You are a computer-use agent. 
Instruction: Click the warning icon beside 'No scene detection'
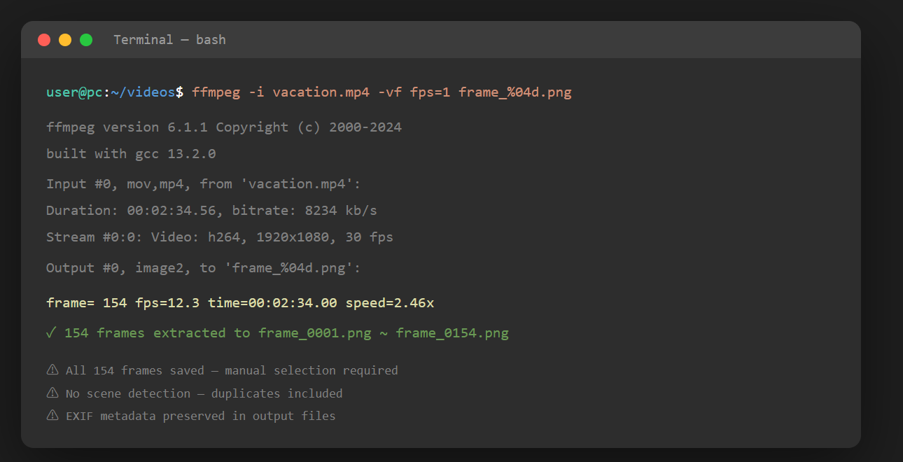pyautogui.click(x=52, y=393)
